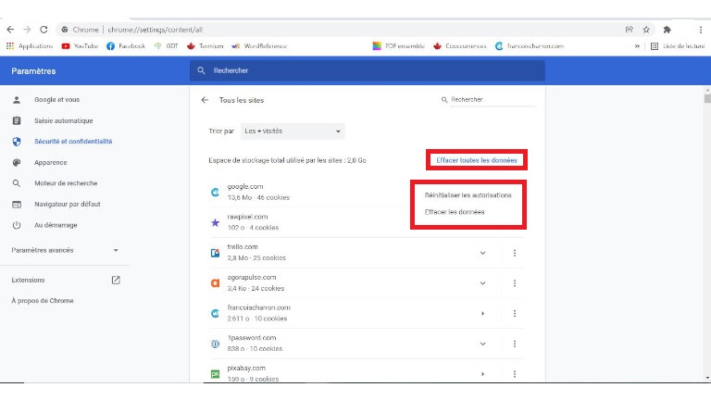The width and height of the screenshot is (711, 400).
Task: Click the Google et vous person icon
Action: (17, 100)
